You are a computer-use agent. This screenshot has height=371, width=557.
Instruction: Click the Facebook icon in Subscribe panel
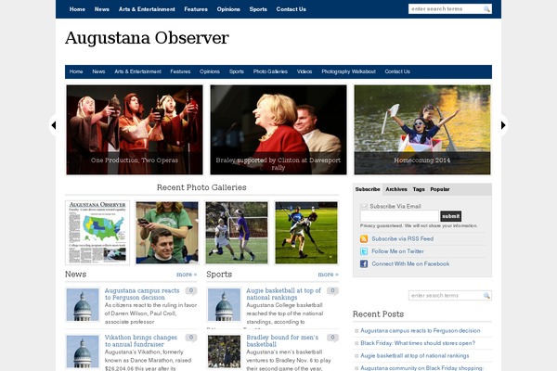[x=364, y=263]
